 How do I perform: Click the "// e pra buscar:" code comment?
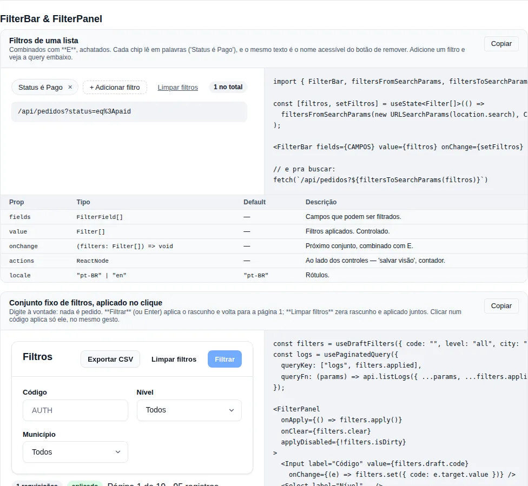click(304, 169)
